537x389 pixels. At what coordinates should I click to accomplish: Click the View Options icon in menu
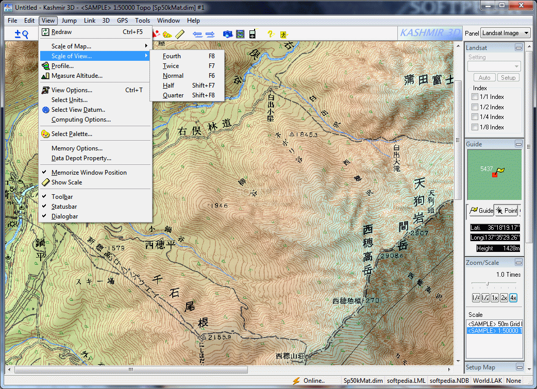[x=45, y=90]
